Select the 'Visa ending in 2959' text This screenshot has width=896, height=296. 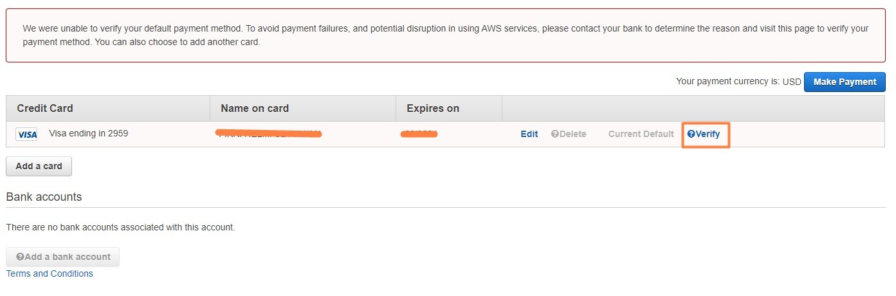88,134
